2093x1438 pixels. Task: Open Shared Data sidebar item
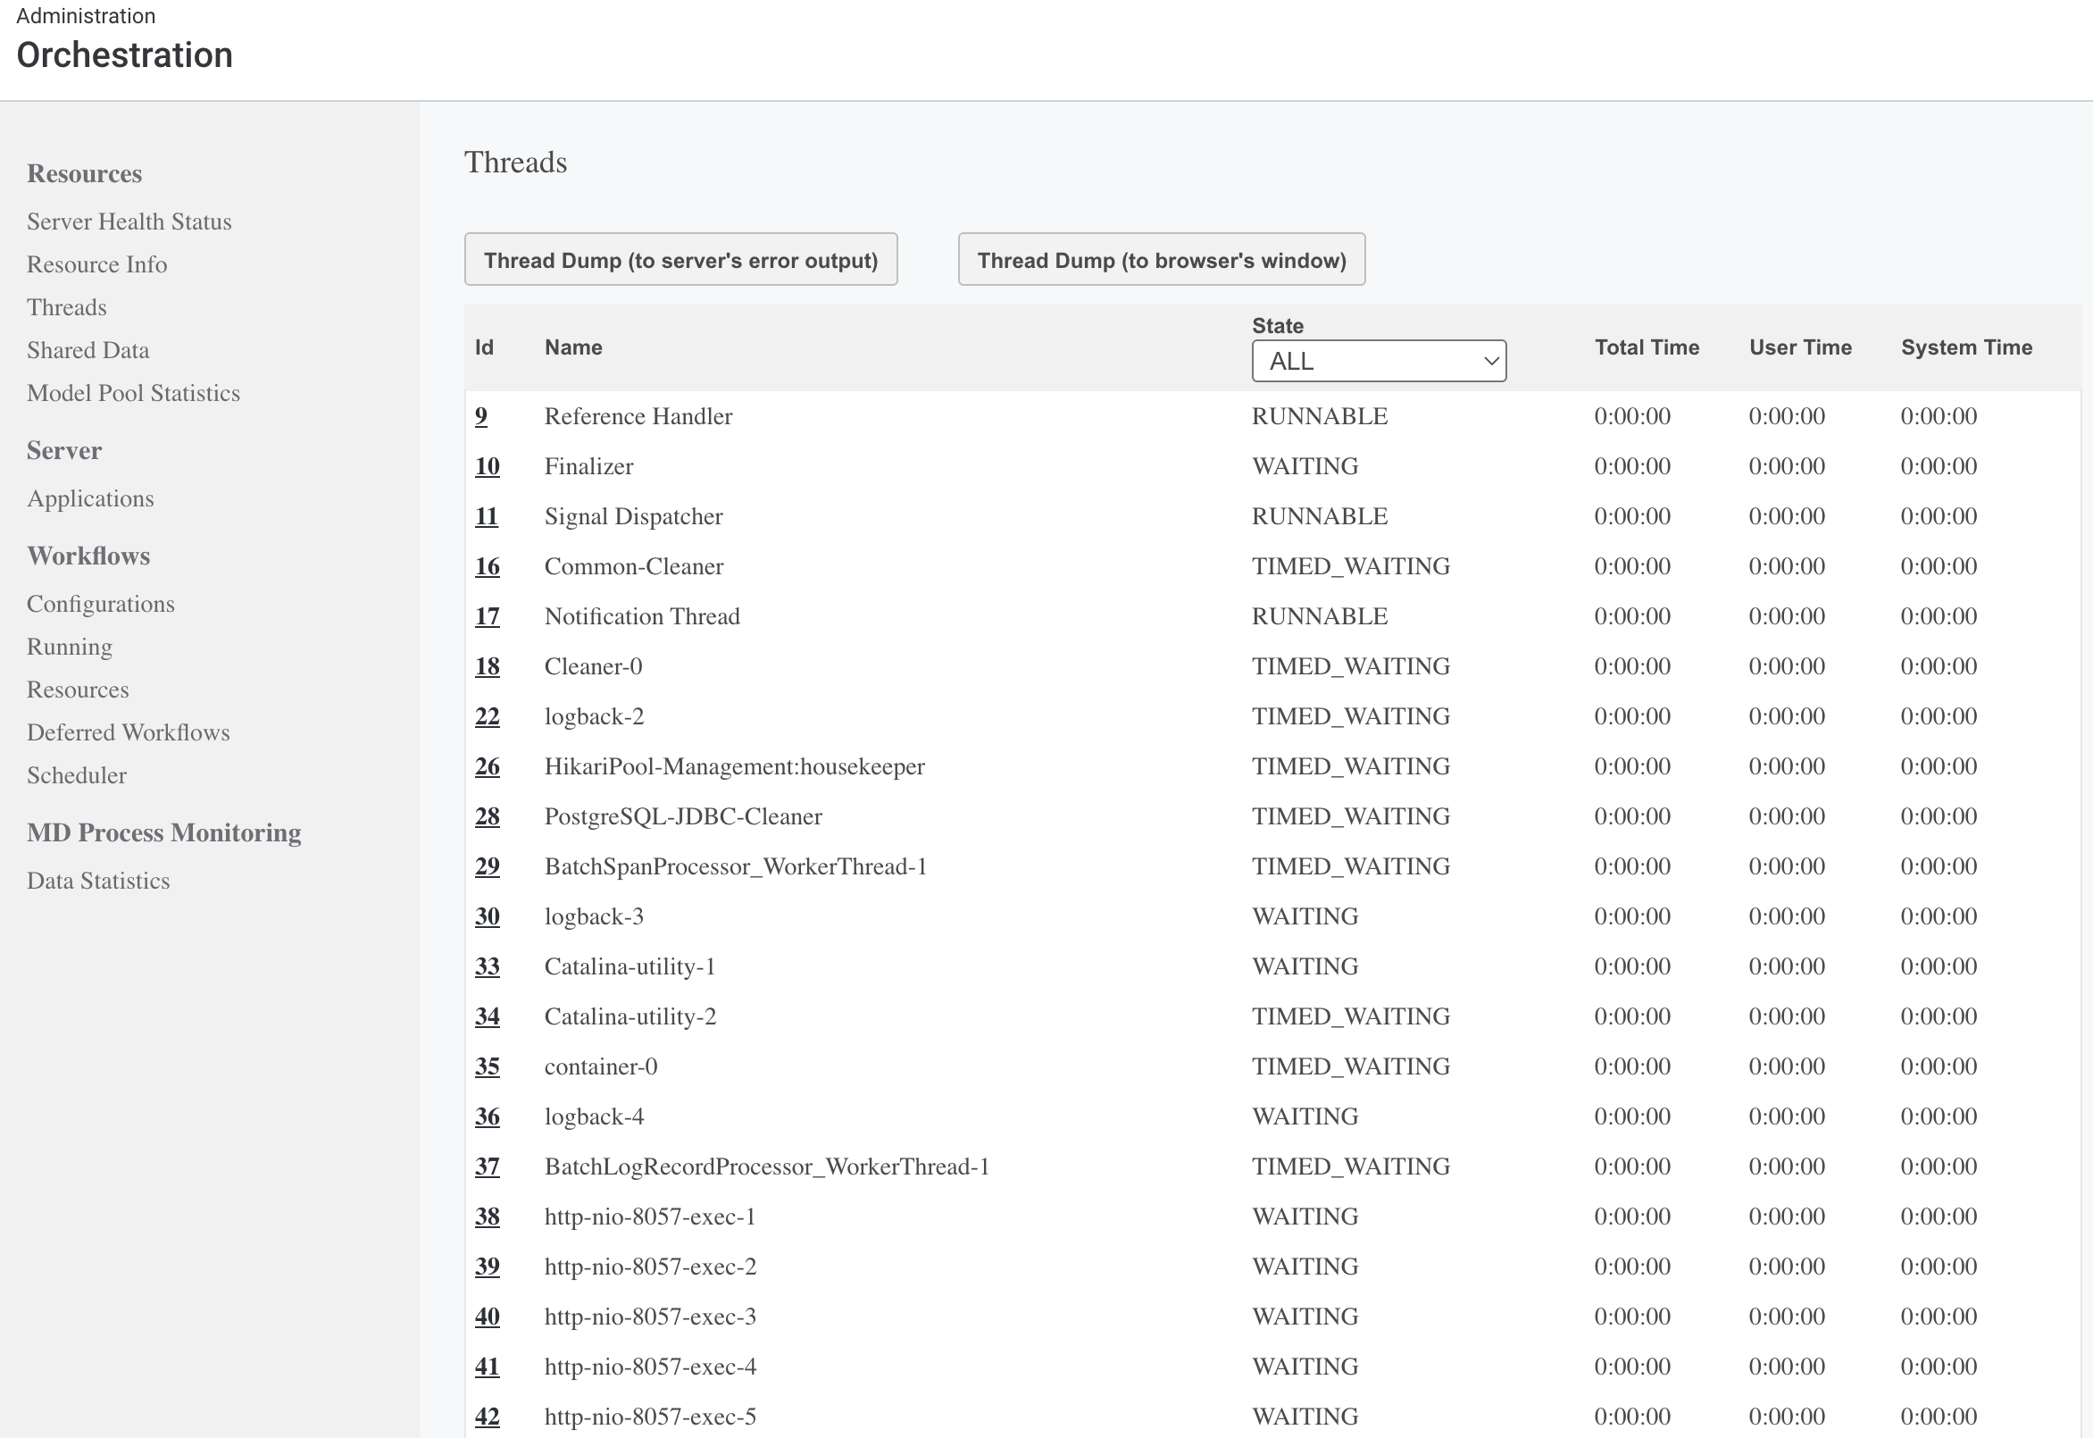(88, 349)
